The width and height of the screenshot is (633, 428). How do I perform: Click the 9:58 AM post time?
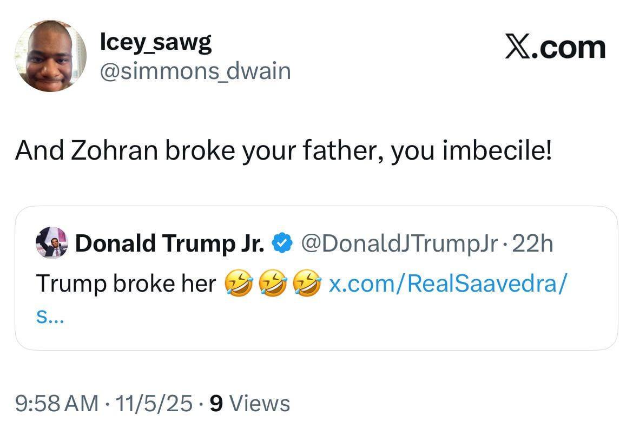(x=57, y=403)
